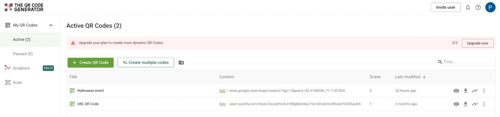The width and height of the screenshot is (500, 117).
Task: Open Analytics in sidebar
Action: click(21, 68)
